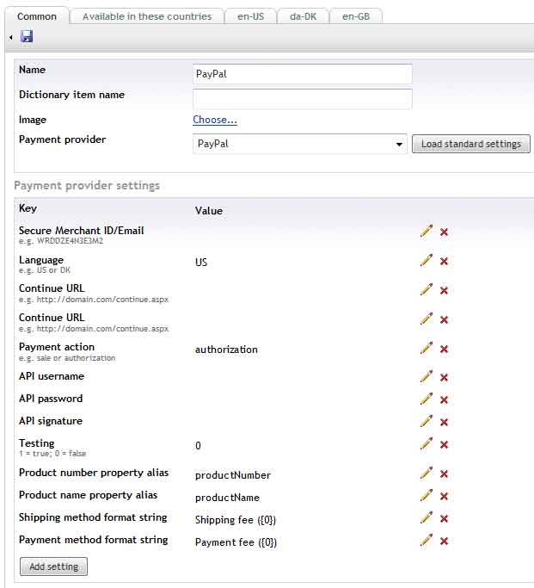
Task: Delete the Payment action setting
Action: (444, 350)
